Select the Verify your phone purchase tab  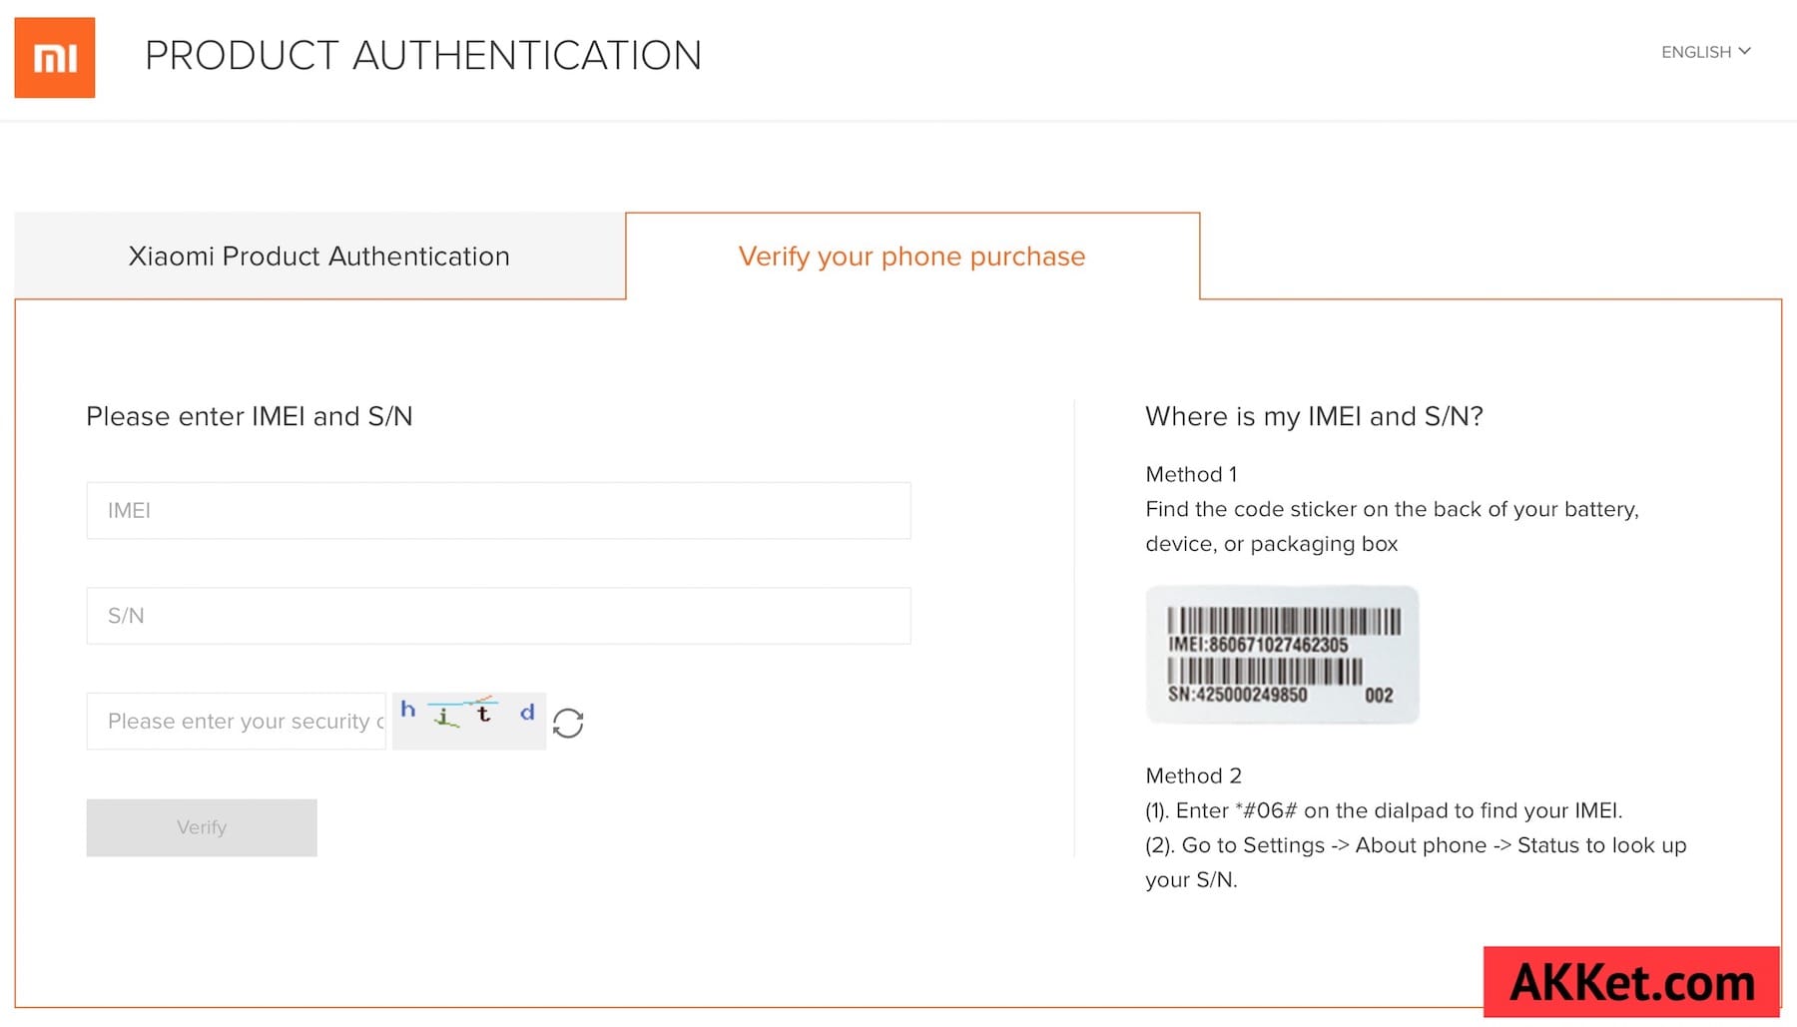[x=912, y=256]
